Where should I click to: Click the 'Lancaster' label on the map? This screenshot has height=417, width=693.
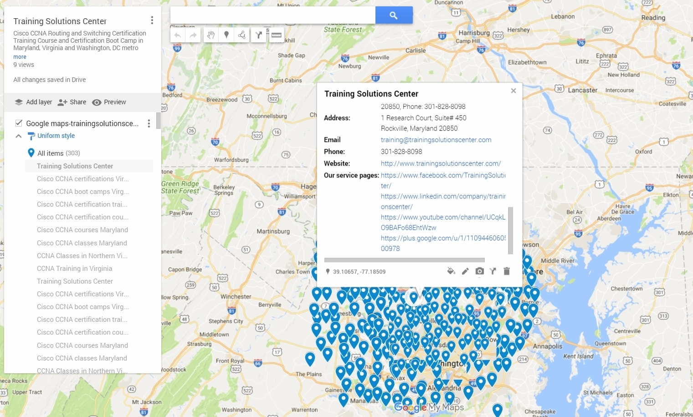[x=582, y=90]
